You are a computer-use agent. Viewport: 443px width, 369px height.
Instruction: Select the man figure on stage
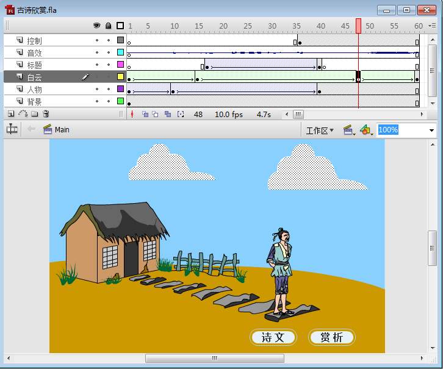click(x=281, y=271)
